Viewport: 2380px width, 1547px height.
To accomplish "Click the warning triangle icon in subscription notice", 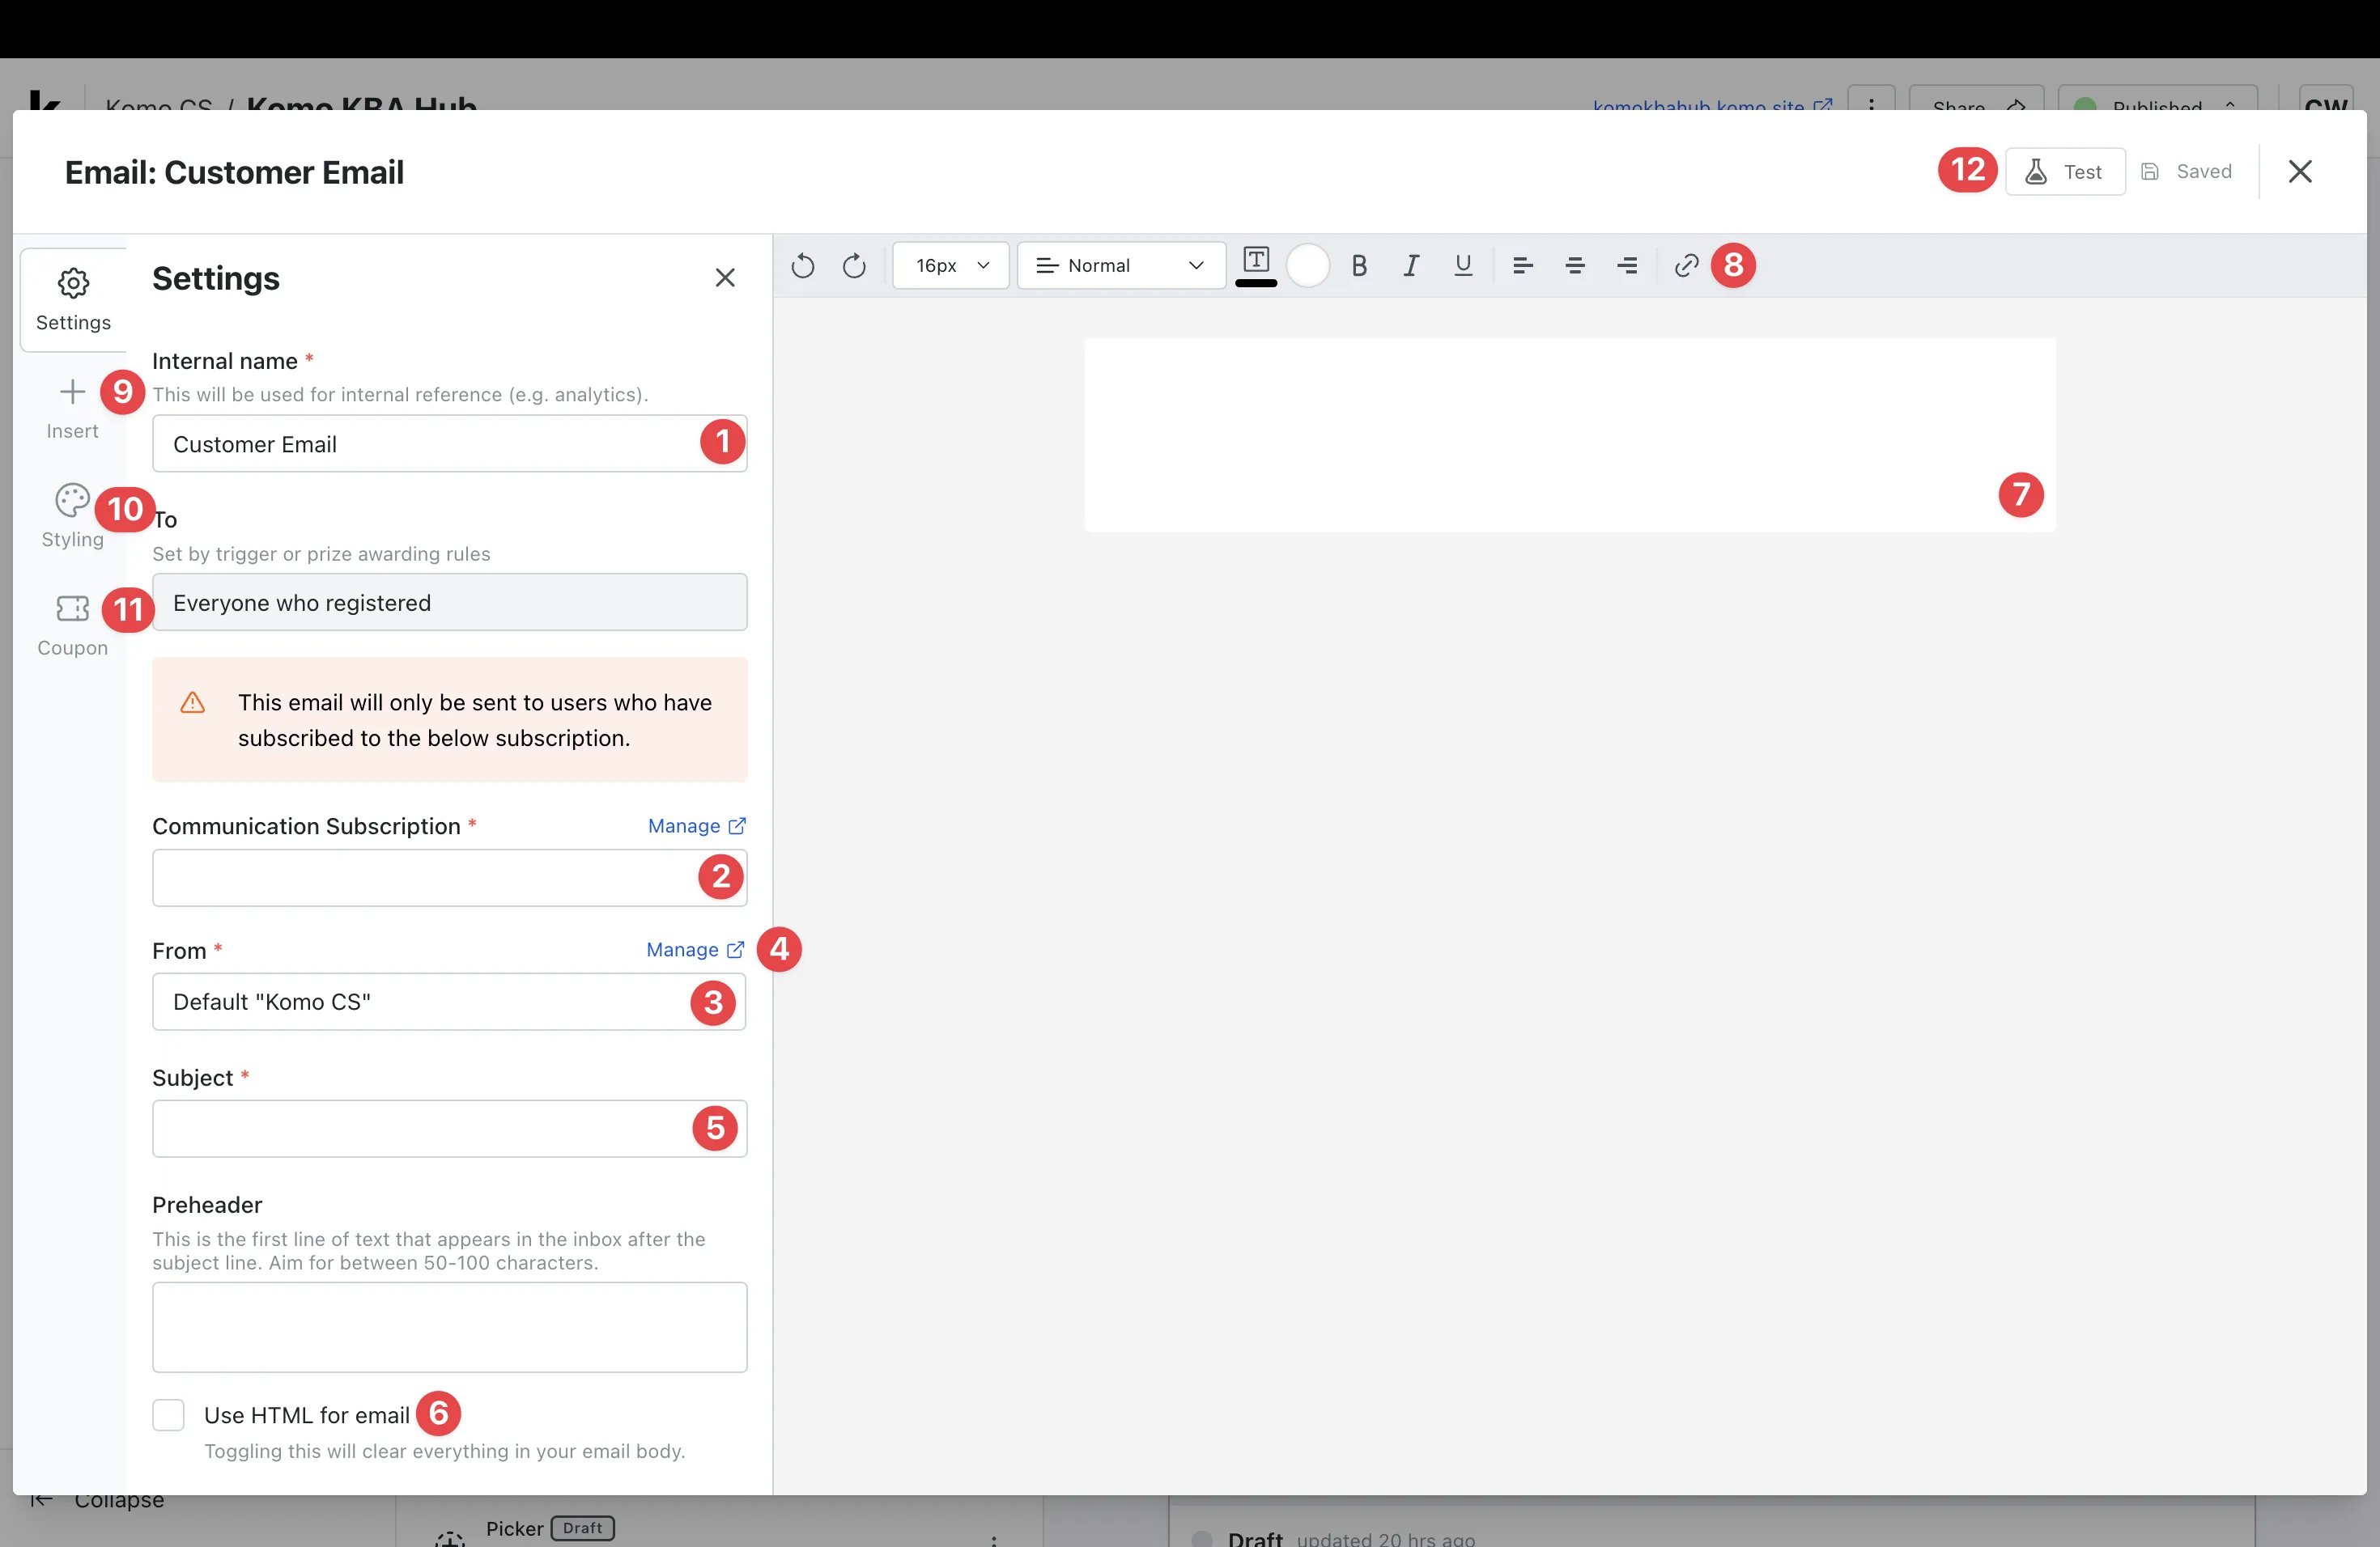I will (x=193, y=704).
